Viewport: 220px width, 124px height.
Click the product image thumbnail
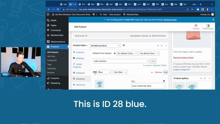pos(192,40)
